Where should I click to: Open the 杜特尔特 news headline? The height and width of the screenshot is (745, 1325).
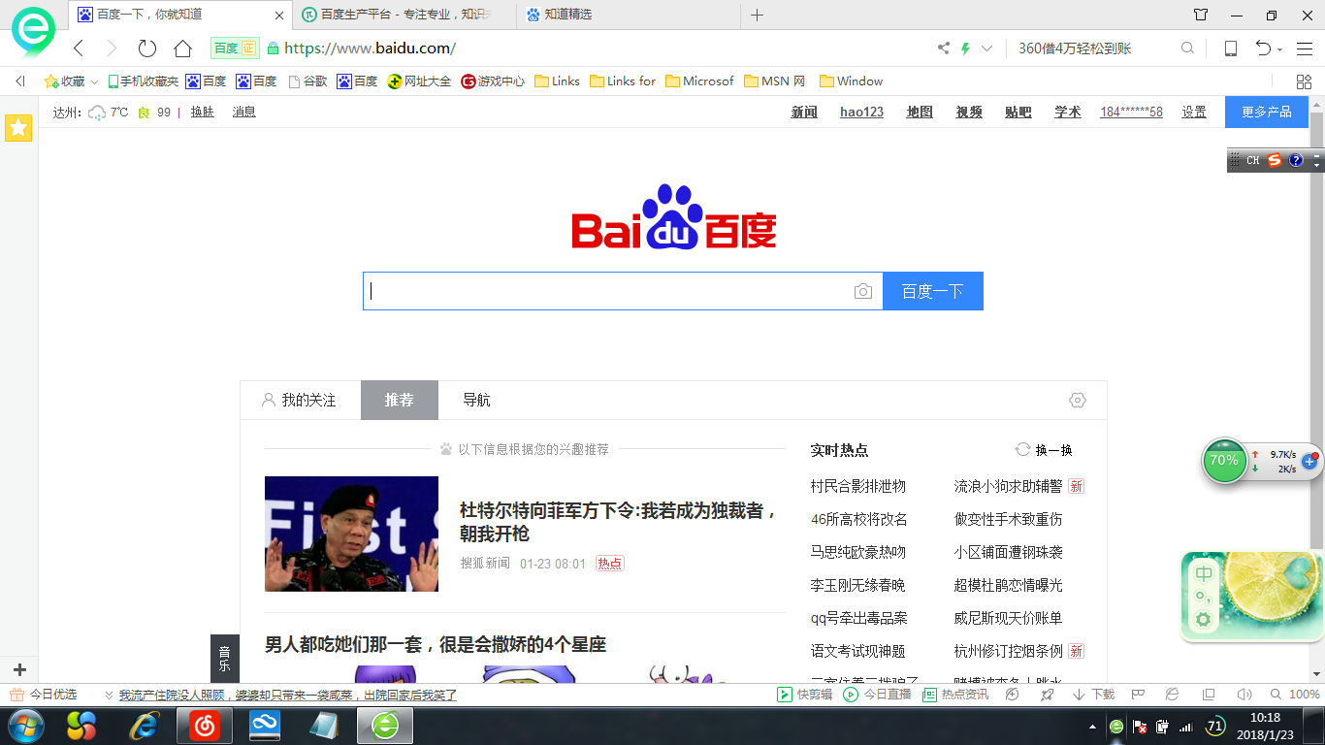tap(619, 522)
